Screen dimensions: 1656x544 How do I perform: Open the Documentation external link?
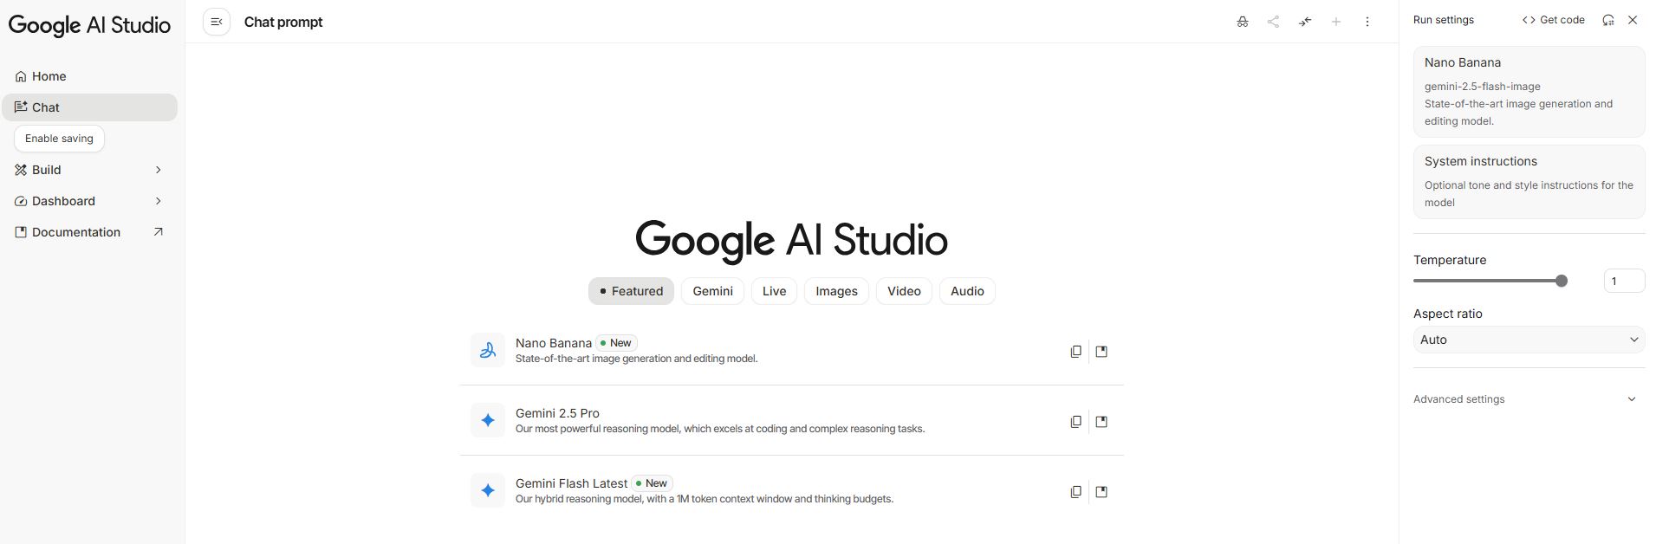point(89,232)
